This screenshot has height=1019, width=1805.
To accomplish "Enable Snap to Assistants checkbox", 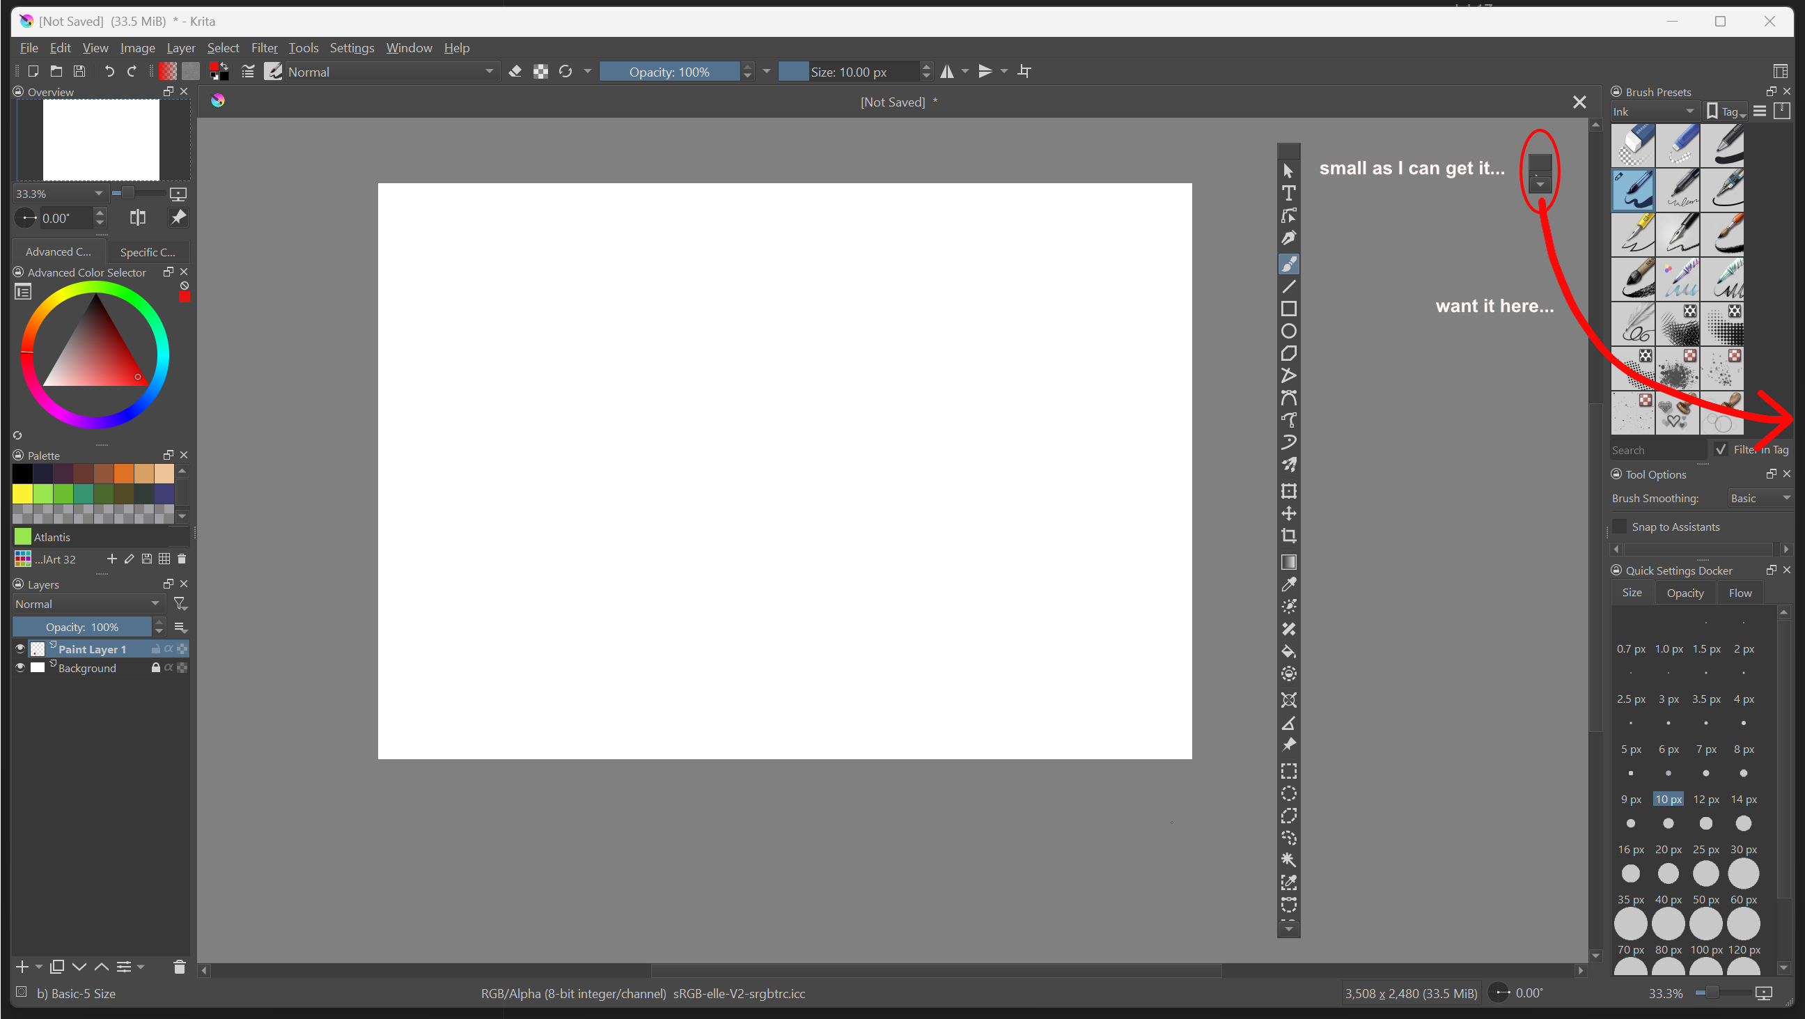I will 1619,527.
